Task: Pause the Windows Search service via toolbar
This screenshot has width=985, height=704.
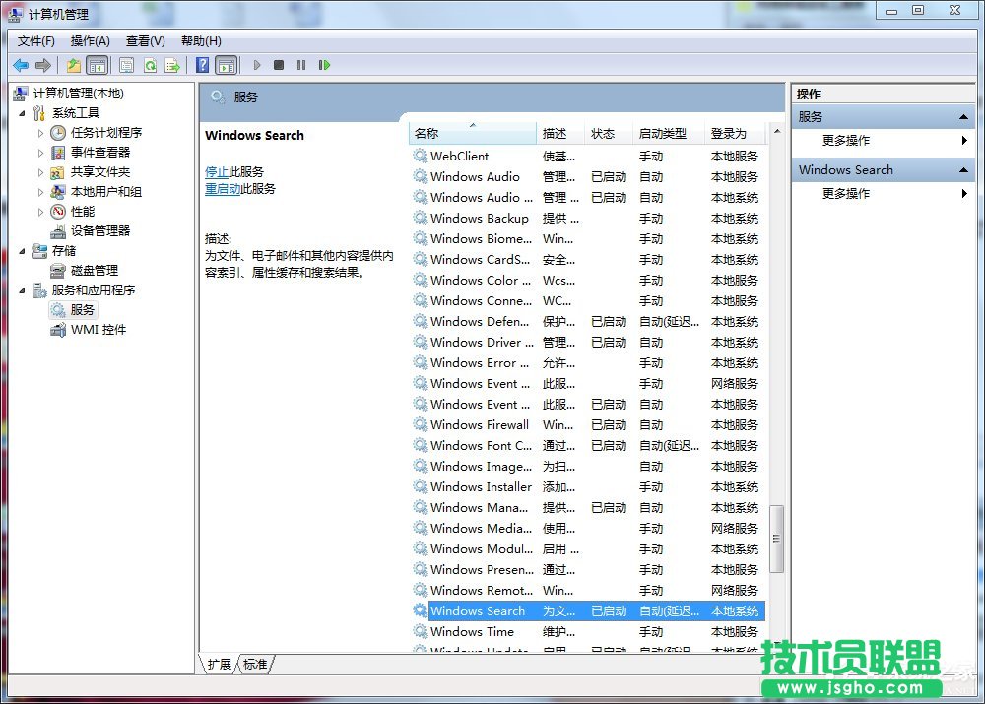Action: pyautogui.click(x=303, y=64)
